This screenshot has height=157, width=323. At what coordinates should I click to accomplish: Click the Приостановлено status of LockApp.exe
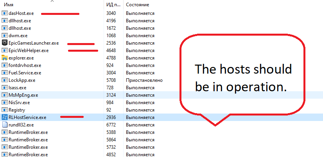pos(144,80)
